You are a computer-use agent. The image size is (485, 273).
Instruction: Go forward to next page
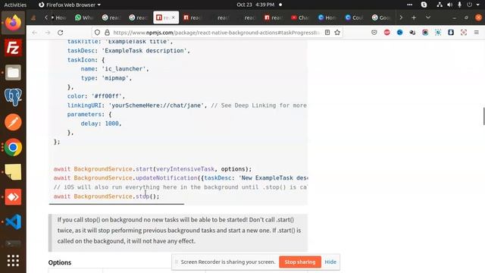pos(47,33)
